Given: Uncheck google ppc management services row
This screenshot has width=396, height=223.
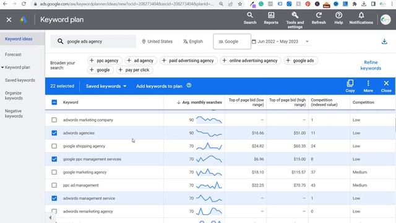Looking at the screenshot, I should coord(54,159).
